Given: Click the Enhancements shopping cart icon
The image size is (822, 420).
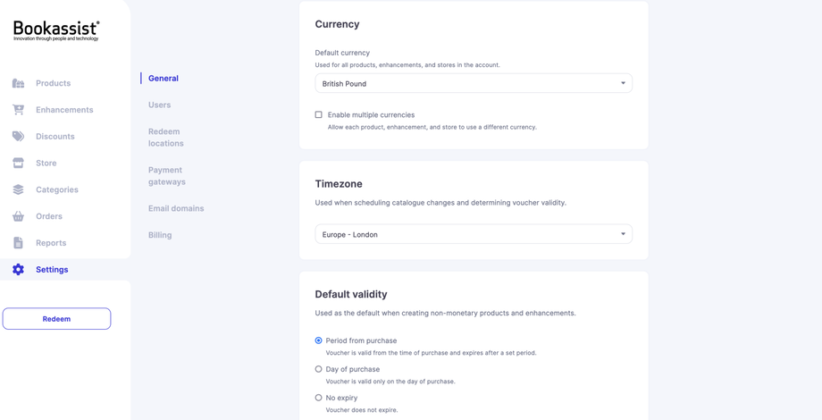Looking at the screenshot, I should click(x=18, y=110).
